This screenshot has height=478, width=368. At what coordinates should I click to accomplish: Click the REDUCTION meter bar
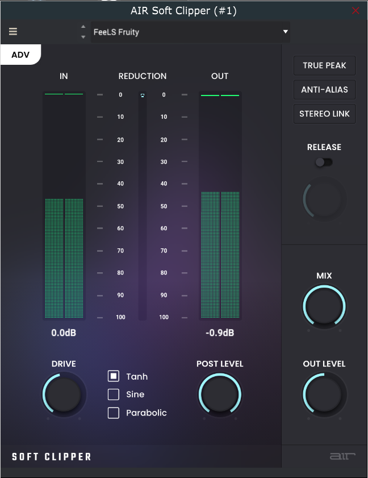[x=143, y=206]
